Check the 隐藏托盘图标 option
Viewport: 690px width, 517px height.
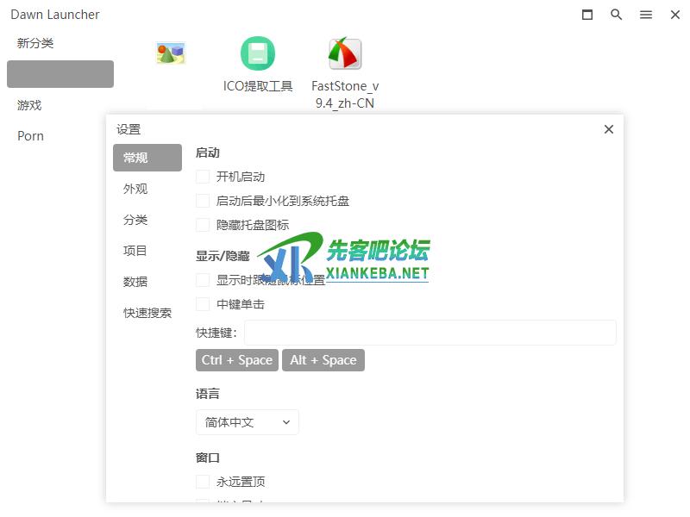click(x=203, y=225)
